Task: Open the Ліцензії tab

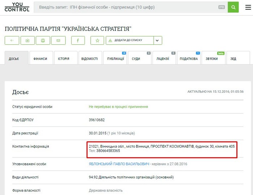Action: click(x=164, y=58)
